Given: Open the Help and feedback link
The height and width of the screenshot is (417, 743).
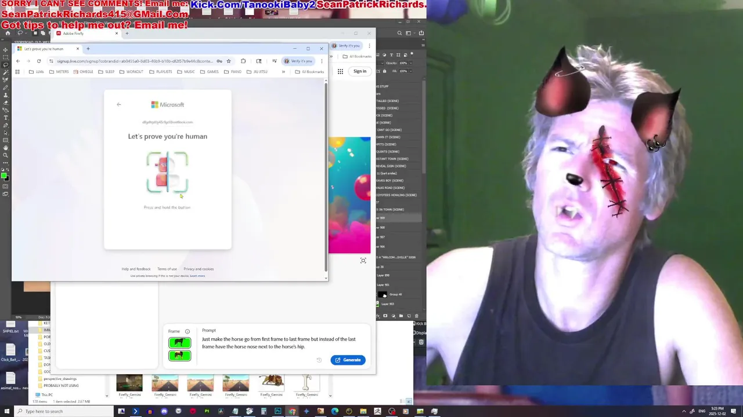Looking at the screenshot, I should pyautogui.click(x=136, y=269).
